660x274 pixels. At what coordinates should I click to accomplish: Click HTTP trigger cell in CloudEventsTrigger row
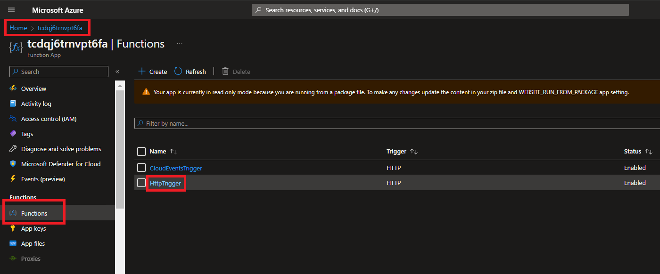(x=394, y=168)
